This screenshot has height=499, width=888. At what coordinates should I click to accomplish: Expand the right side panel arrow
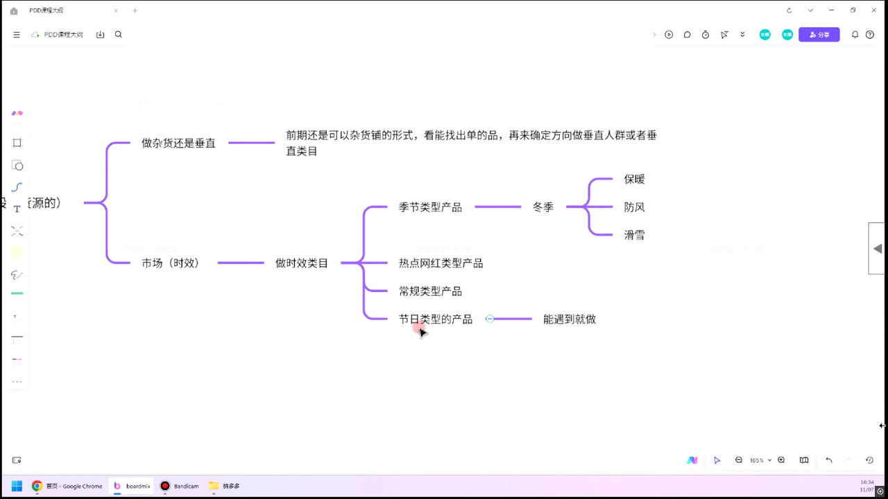point(878,249)
